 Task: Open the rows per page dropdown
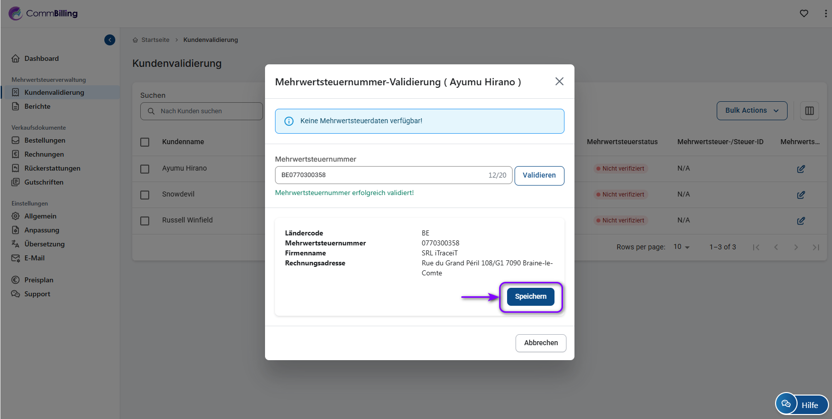pyautogui.click(x=681, y=247)
